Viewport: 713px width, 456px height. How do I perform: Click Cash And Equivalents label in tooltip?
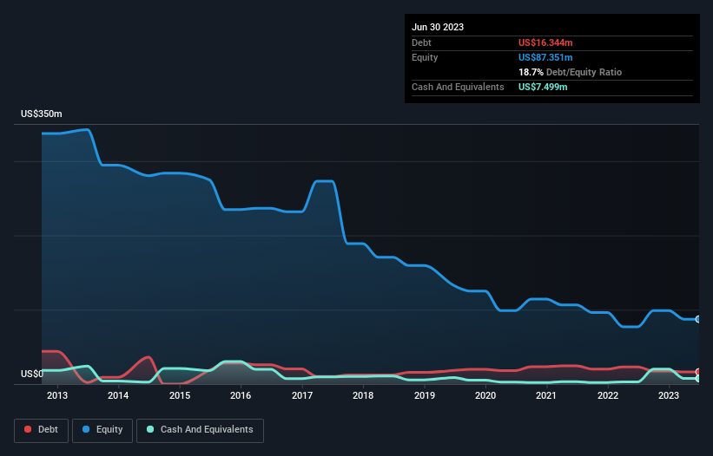[458, 87]
